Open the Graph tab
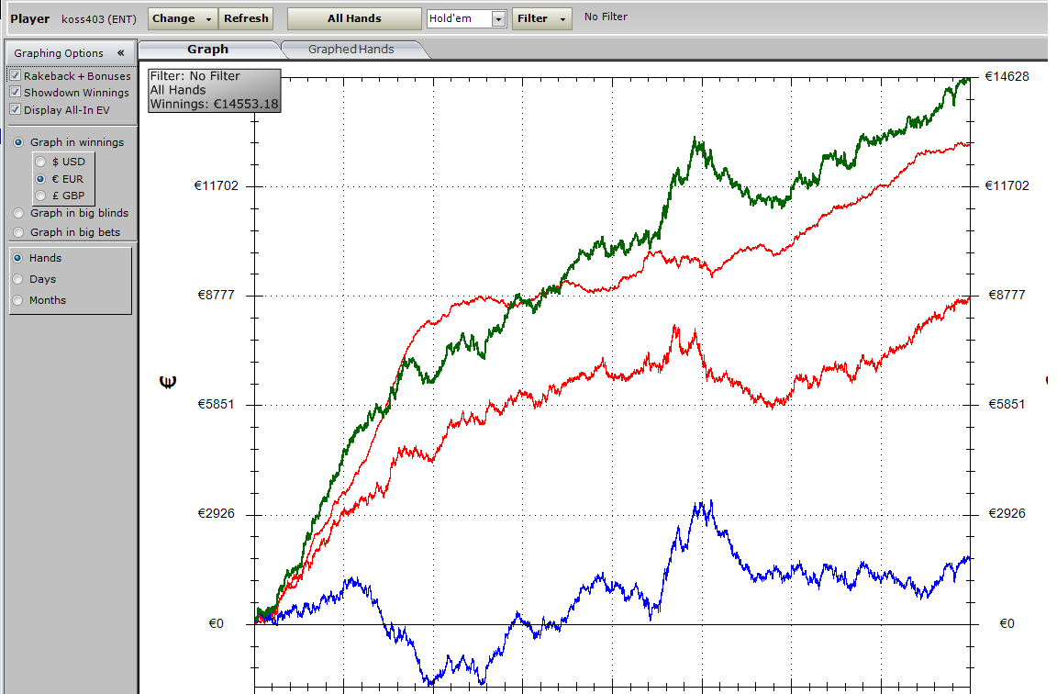Image resolution: width=1057 pixels, height=694 pixels. point(207,50)
